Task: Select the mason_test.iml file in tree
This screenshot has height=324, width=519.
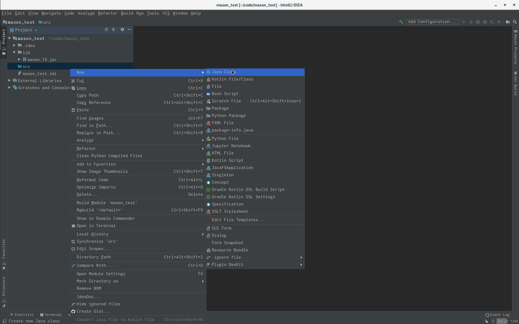Action: 39,74
